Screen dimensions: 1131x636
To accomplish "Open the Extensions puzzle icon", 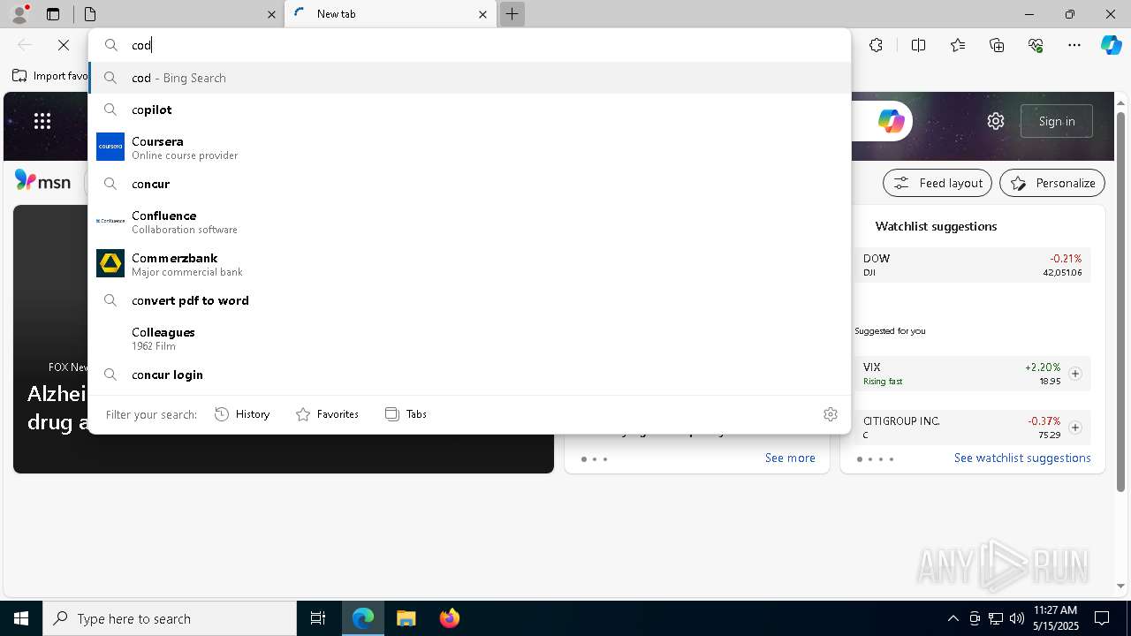I will tap(876, 45).
